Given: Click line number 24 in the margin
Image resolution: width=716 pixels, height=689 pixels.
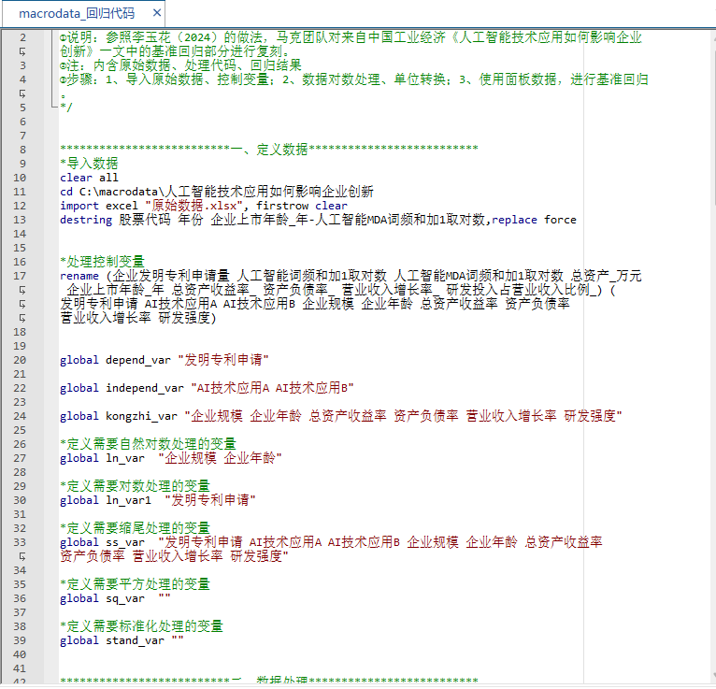Looking at the screenshot, I should 20,416.
